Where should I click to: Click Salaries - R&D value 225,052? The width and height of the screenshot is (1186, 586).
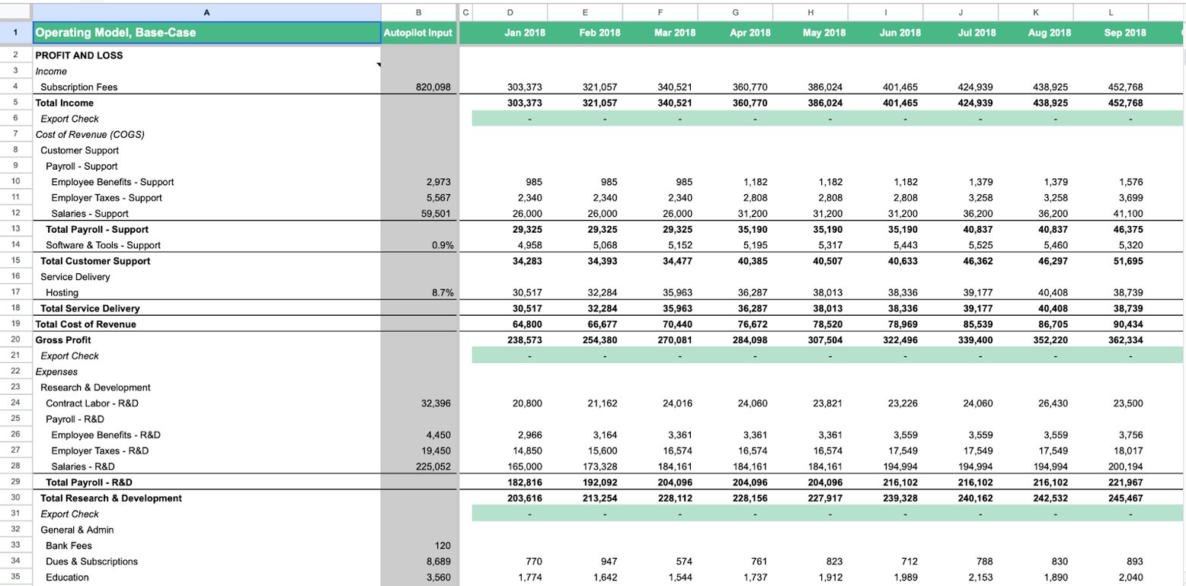[418, 467]
